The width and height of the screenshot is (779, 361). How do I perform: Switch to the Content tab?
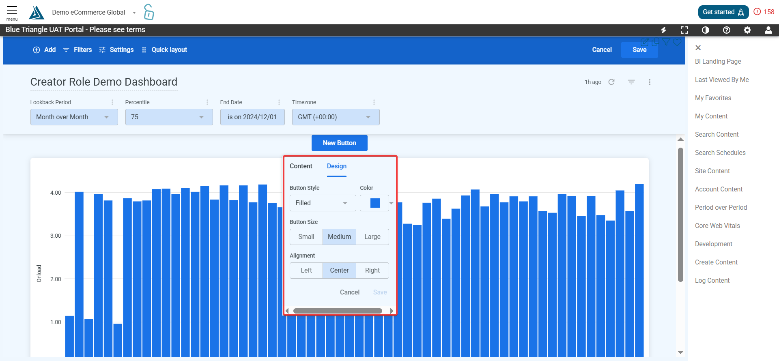(301, 166)
